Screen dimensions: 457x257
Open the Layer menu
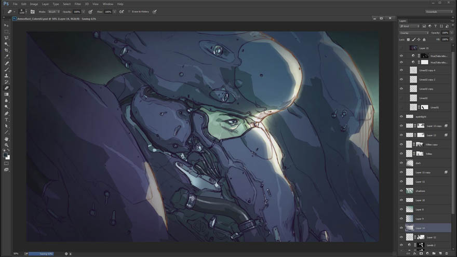pos(45,4)
